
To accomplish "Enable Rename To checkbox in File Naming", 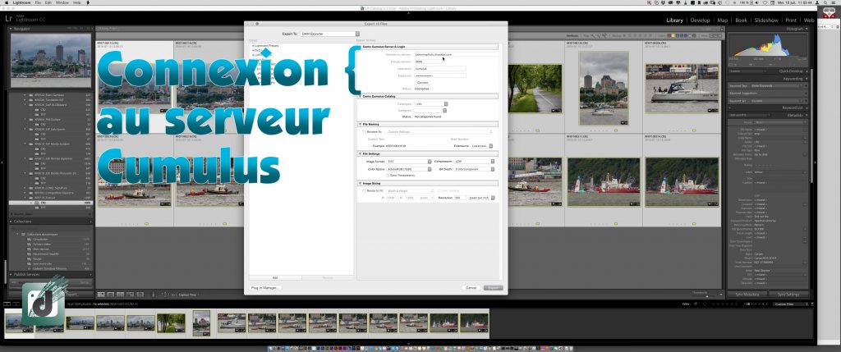I will [364, 131].
